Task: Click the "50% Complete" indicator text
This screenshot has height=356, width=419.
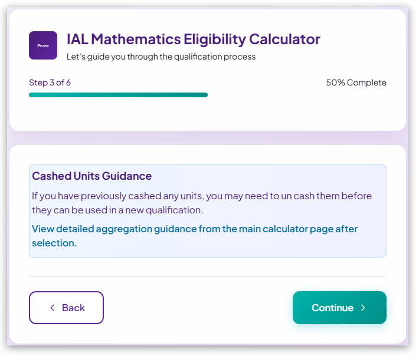Action: tap(356, 83)
